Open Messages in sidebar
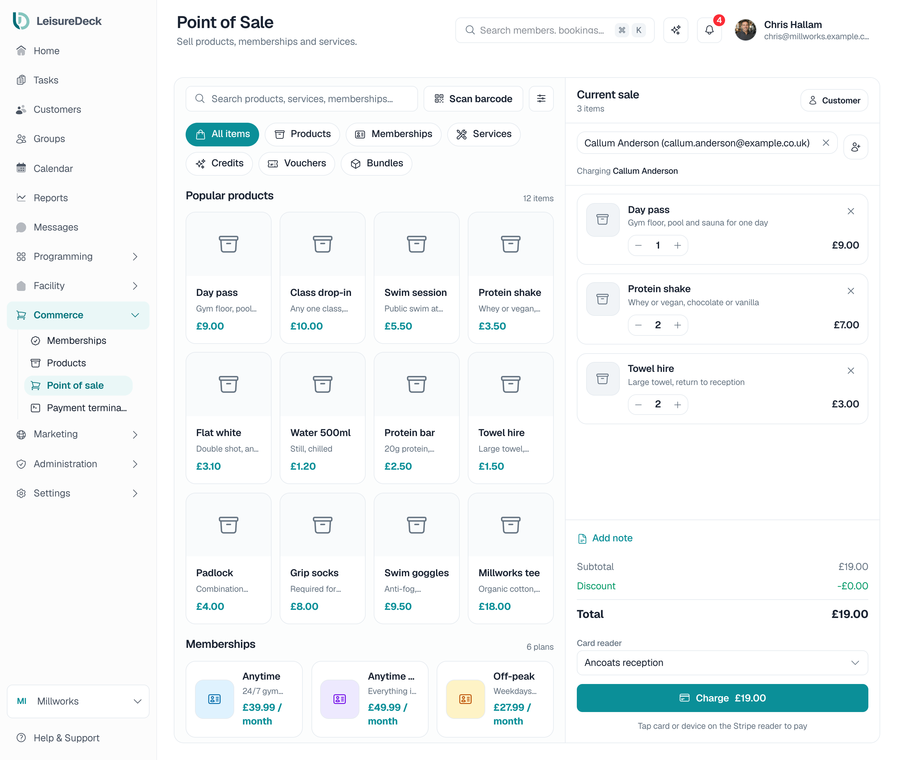 tap(78, 227)
